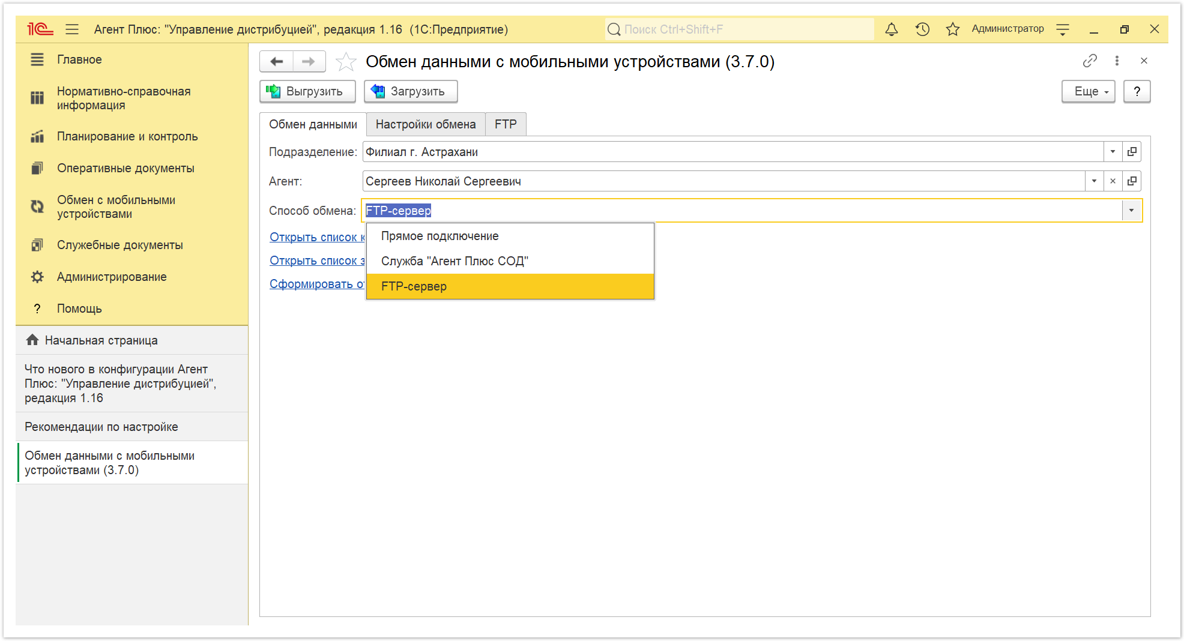Image resolution: width=1184 pixels, height=641 pixels.
Task: Go forward with the right arrow button
Action: (x=309, y=61)
